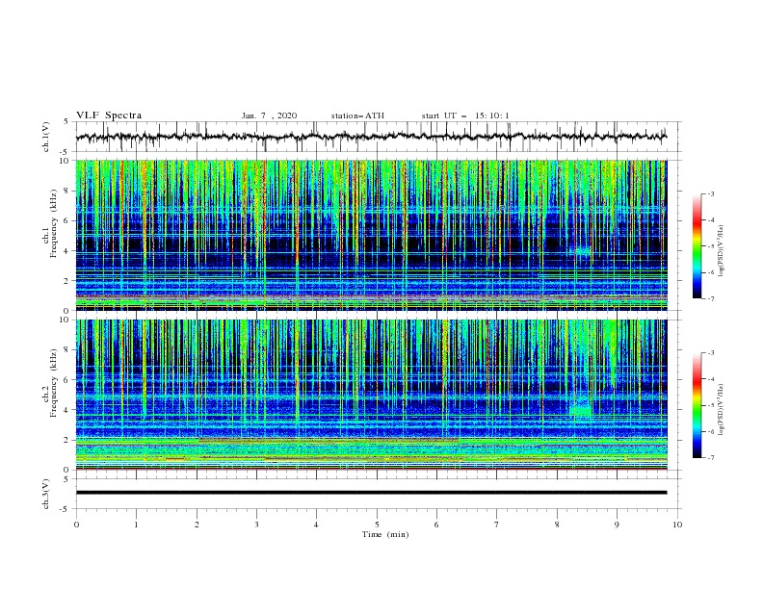This screenshot has width=763, height=589.
Task: Click the "-3" label on the upper colorbar
Action: [710, 193]
